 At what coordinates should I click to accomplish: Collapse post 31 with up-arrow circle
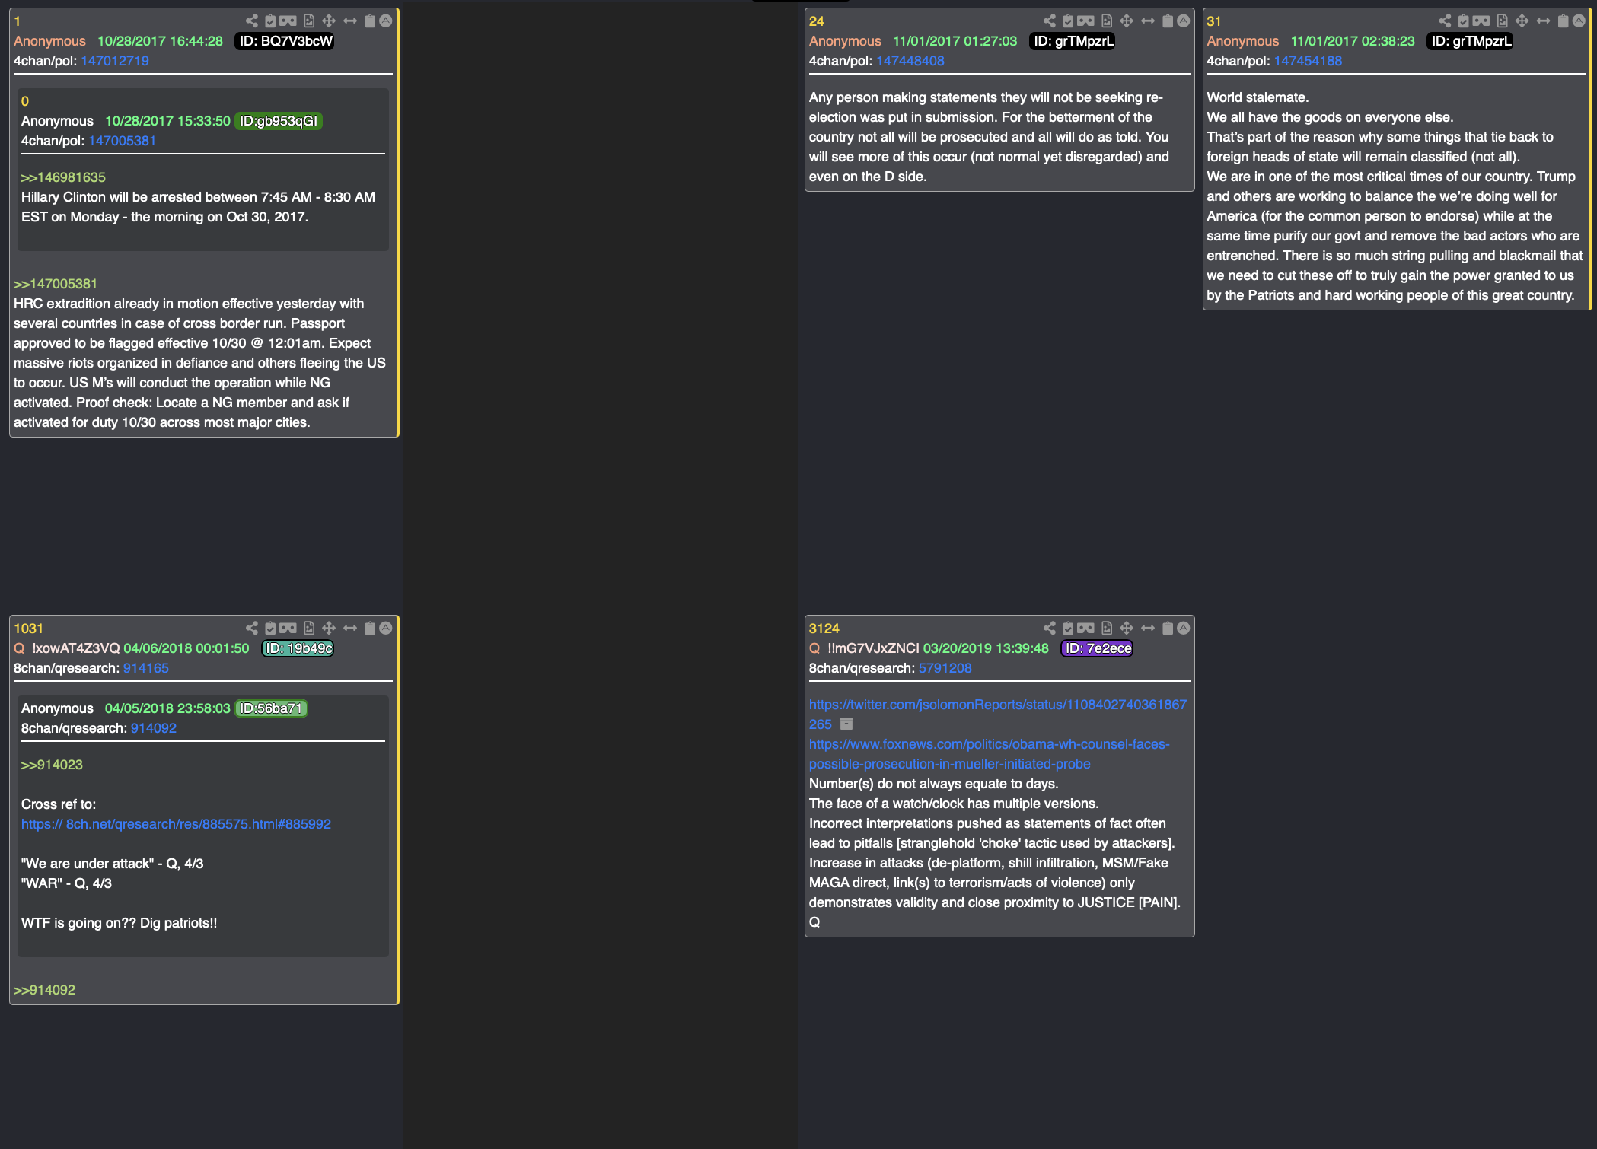point(1579,21)
